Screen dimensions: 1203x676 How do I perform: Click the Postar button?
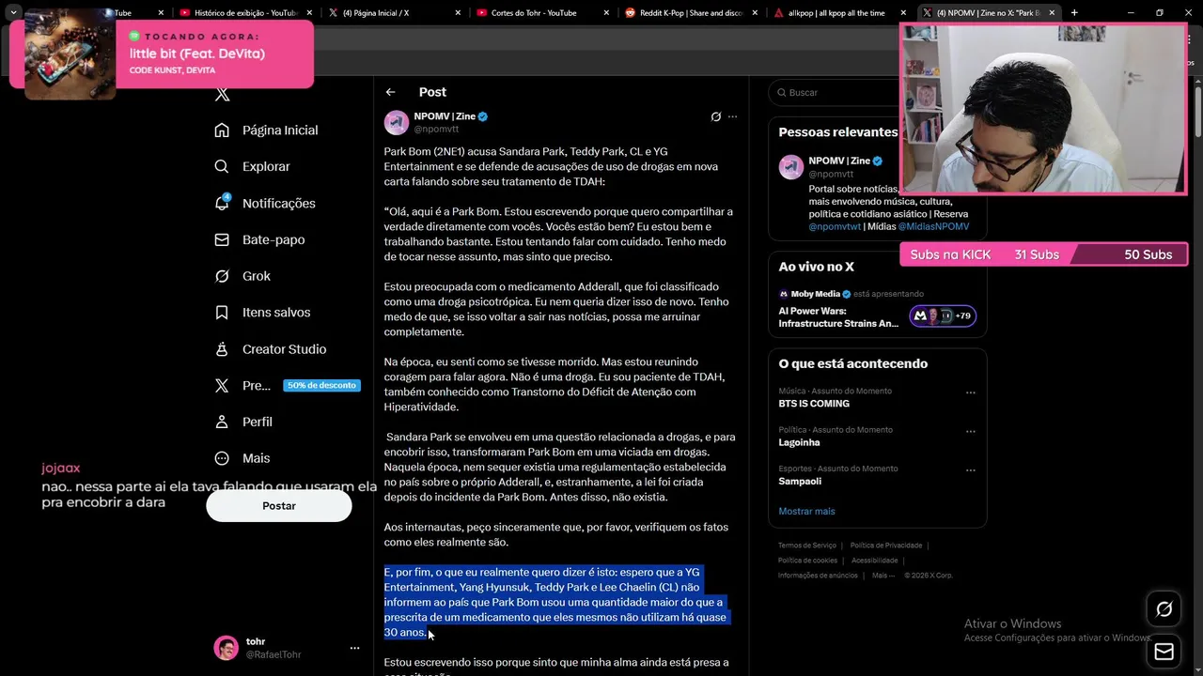pyautogui.click(x=279, y=506)
